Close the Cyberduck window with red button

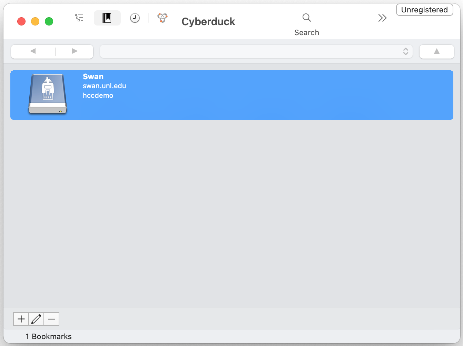click(21, 21)
